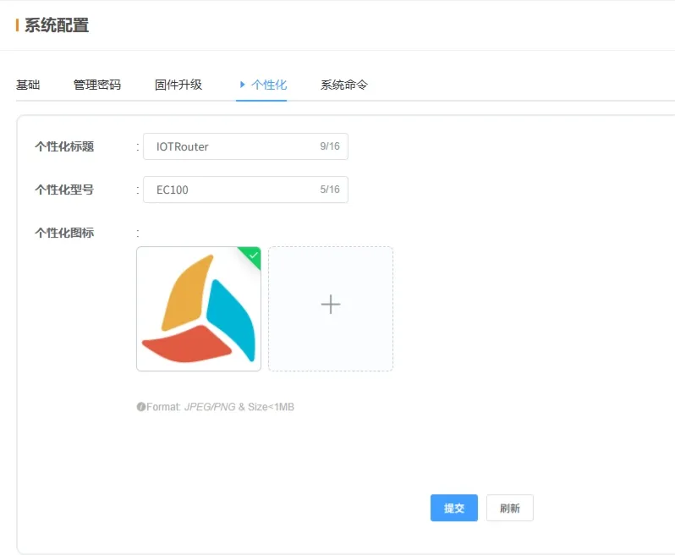This screenshot has width=675, height=555.
Task: Click the info icon beside Format hint
Action: 140,407
